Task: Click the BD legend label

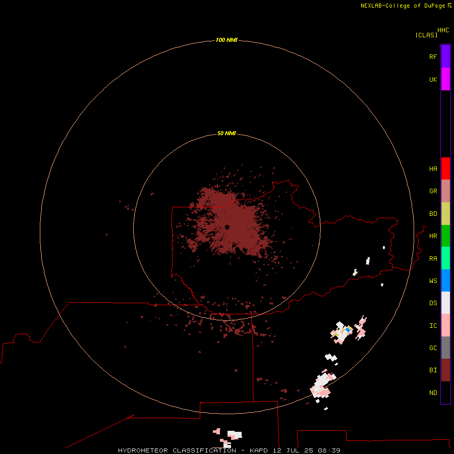Action: (x=433, y=214)
